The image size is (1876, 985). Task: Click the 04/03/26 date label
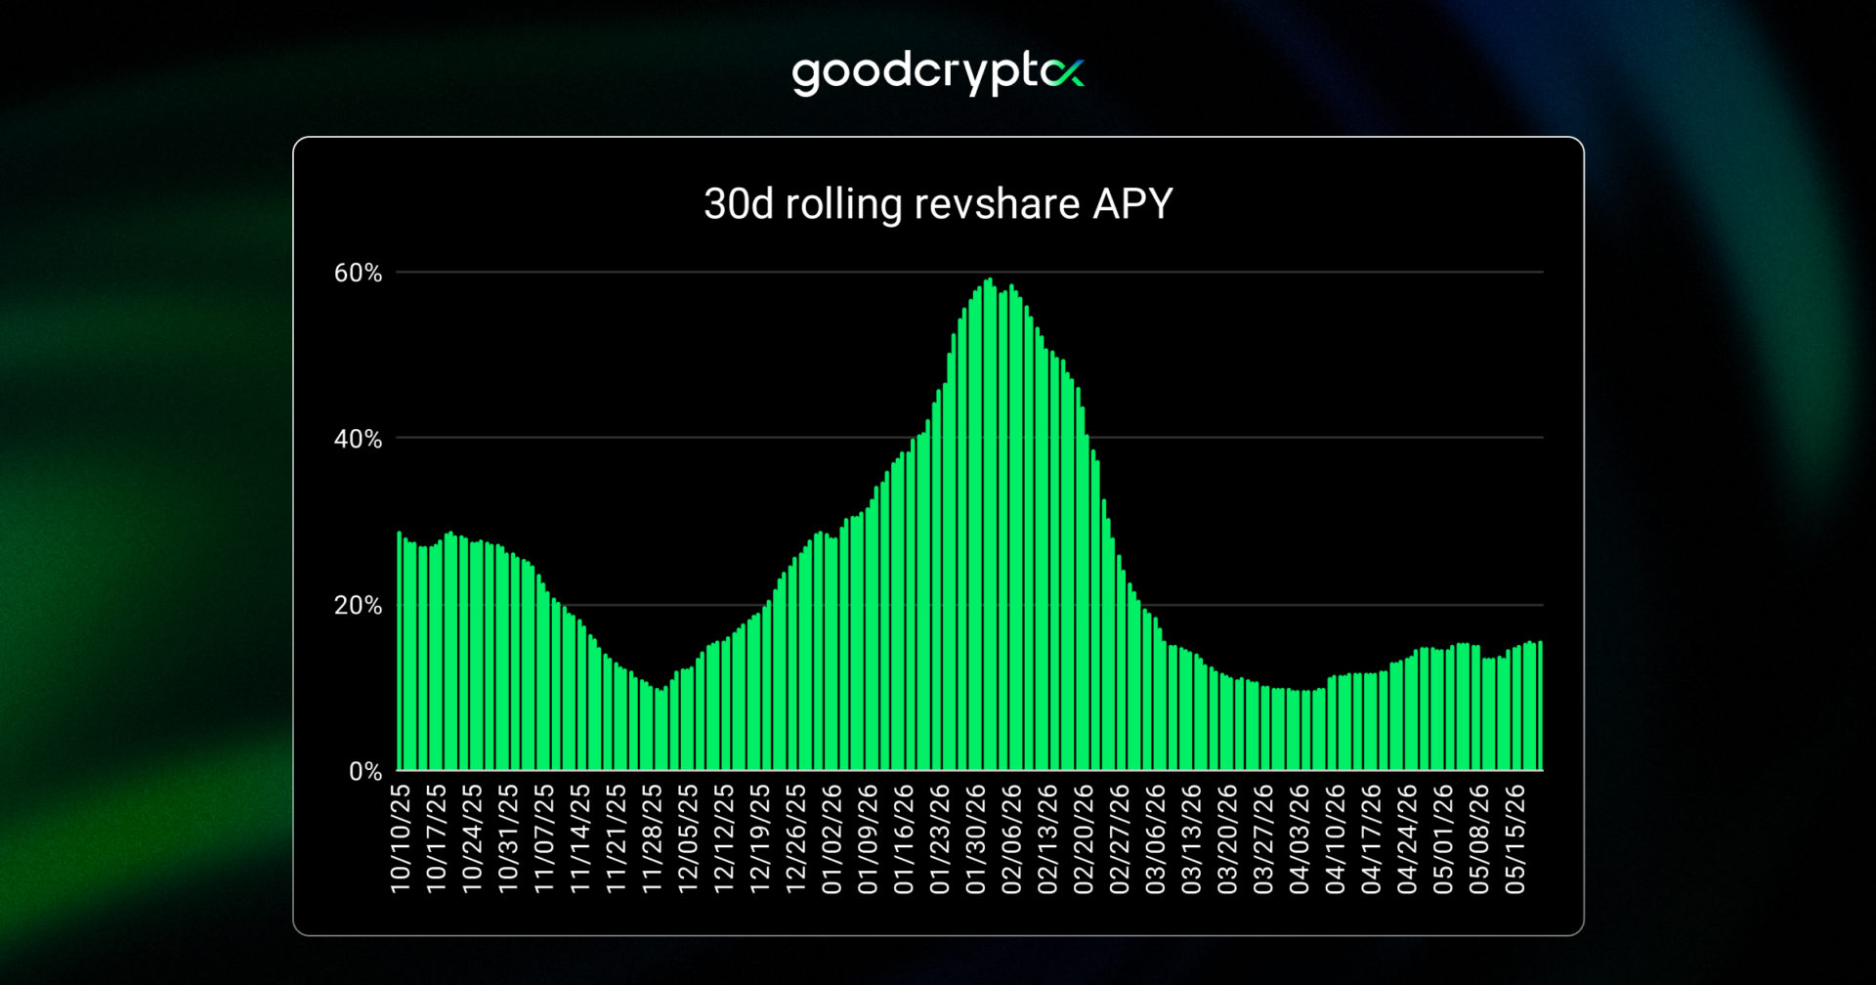click(x=1300, y=838)
